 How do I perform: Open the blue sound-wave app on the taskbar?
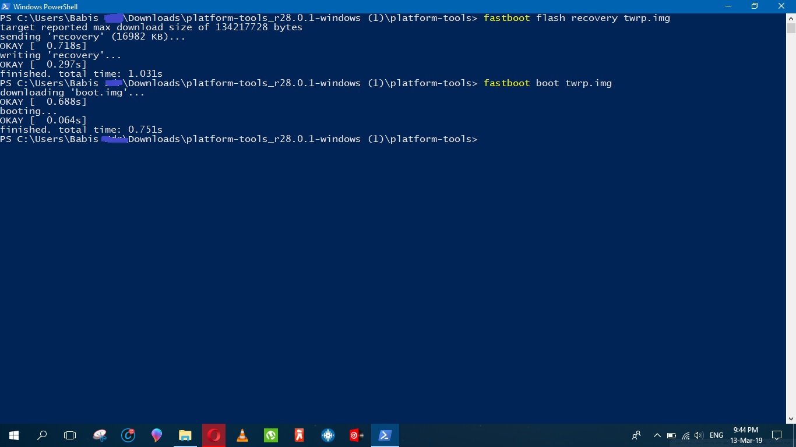coord(328,435)
